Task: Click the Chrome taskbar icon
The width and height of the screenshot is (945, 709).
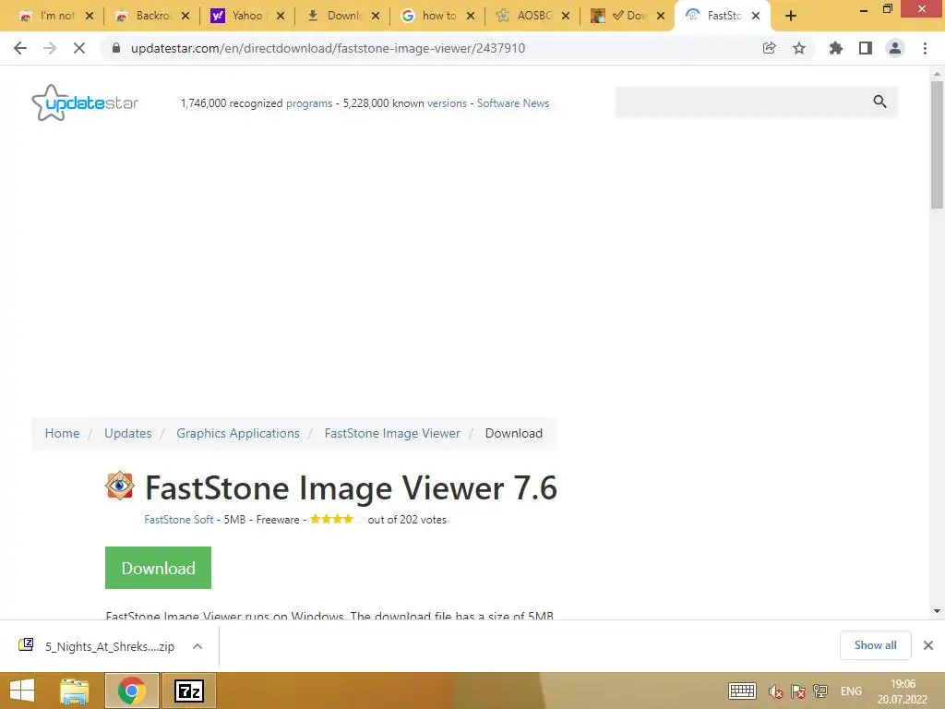Action: point(131,691)
